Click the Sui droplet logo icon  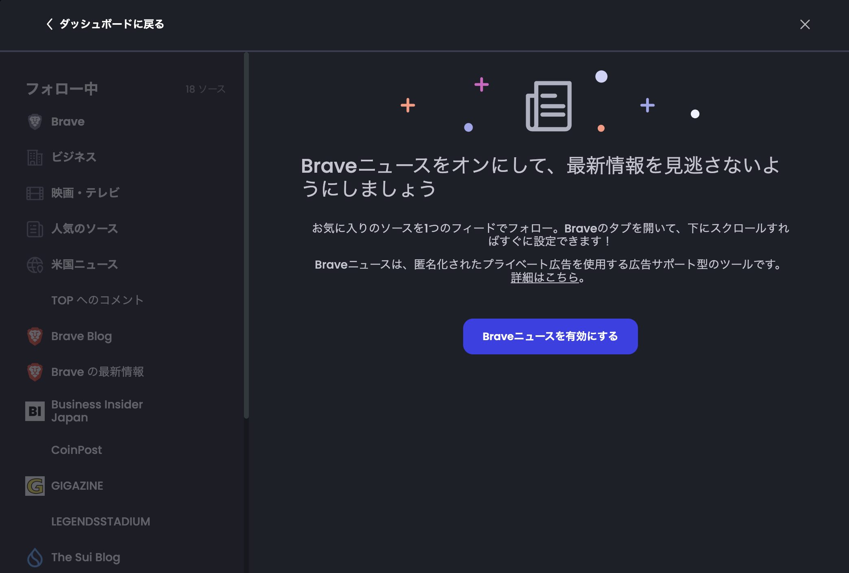coord(35,557)
